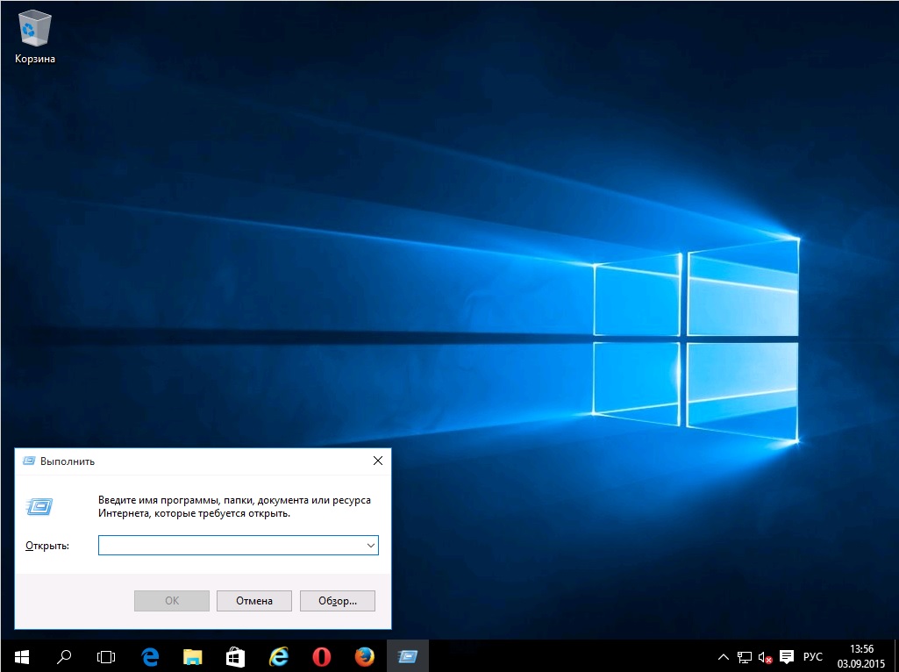This screenshot has height=672, width=899.
Task: Click the Отмена button
Action: coord(254,601)
